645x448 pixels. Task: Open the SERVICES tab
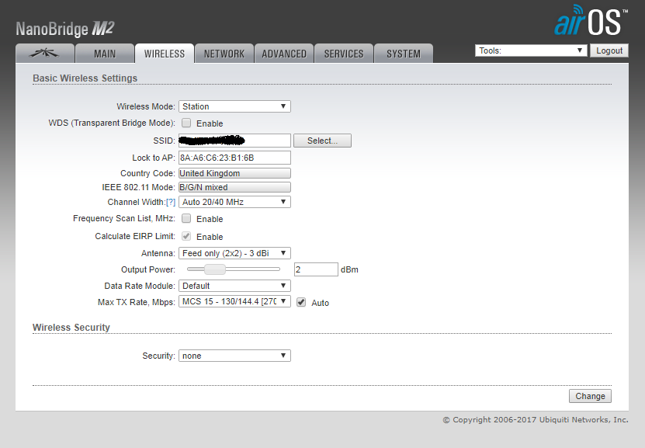(x=344, y=54)
